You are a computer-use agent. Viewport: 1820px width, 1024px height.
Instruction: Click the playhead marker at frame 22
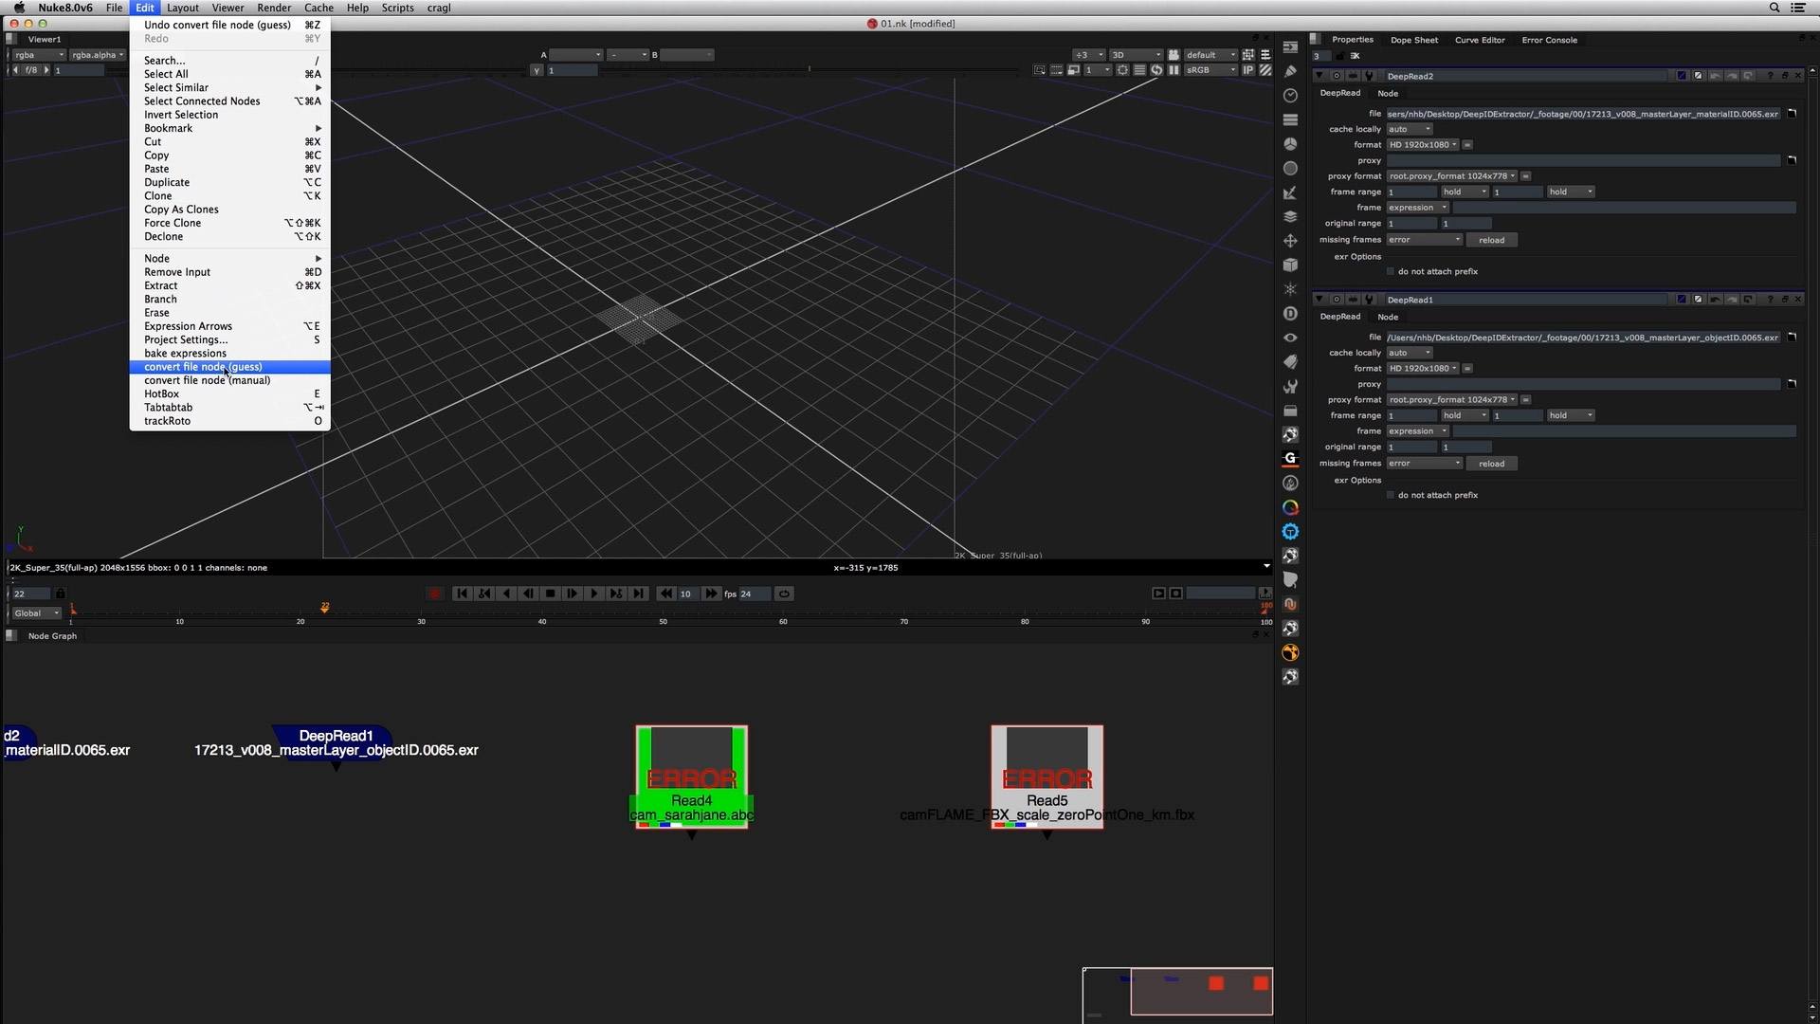tap(325, 607)
